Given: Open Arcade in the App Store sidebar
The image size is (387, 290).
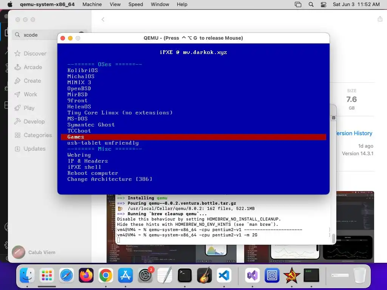Looking at the screenshot, I should 28,67.
